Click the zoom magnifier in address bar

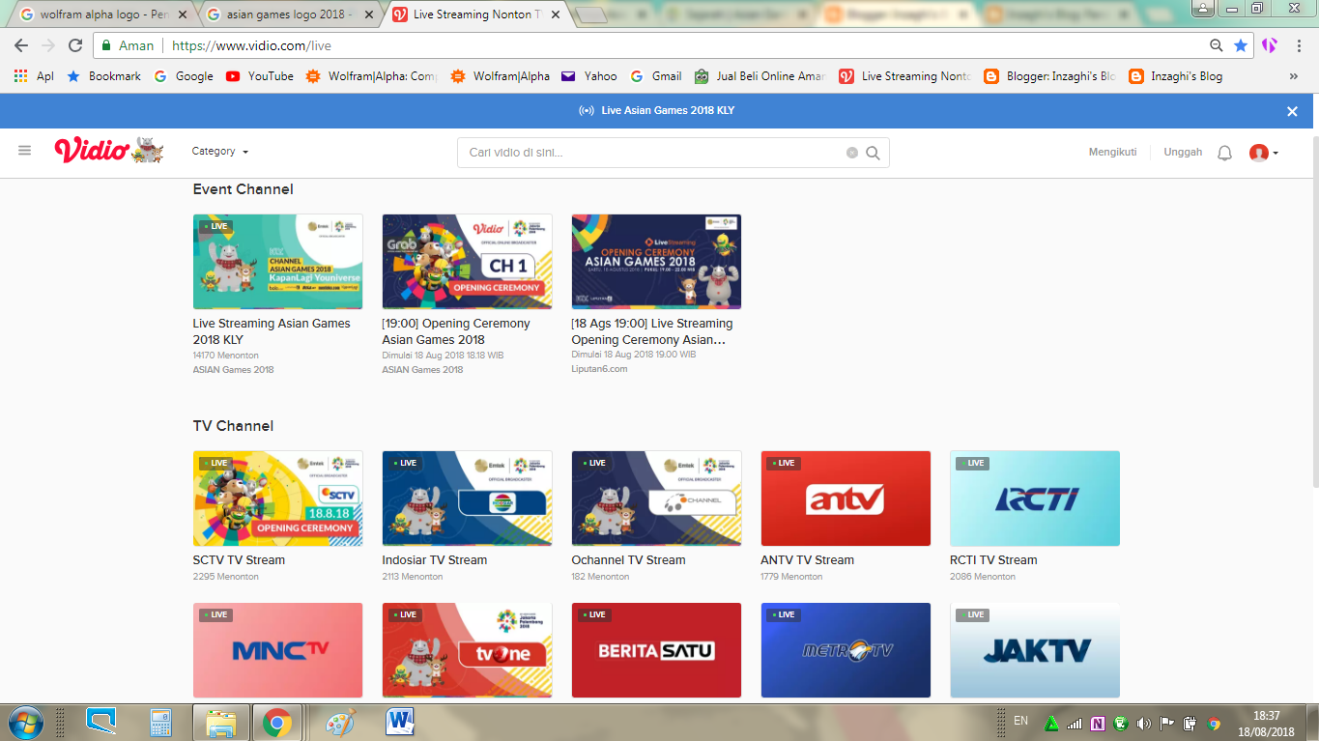pyautogui.click(x=1217, y=45)
